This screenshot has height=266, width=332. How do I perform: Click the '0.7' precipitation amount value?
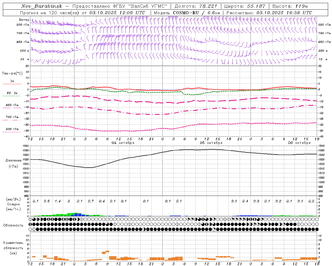point(91,201)
